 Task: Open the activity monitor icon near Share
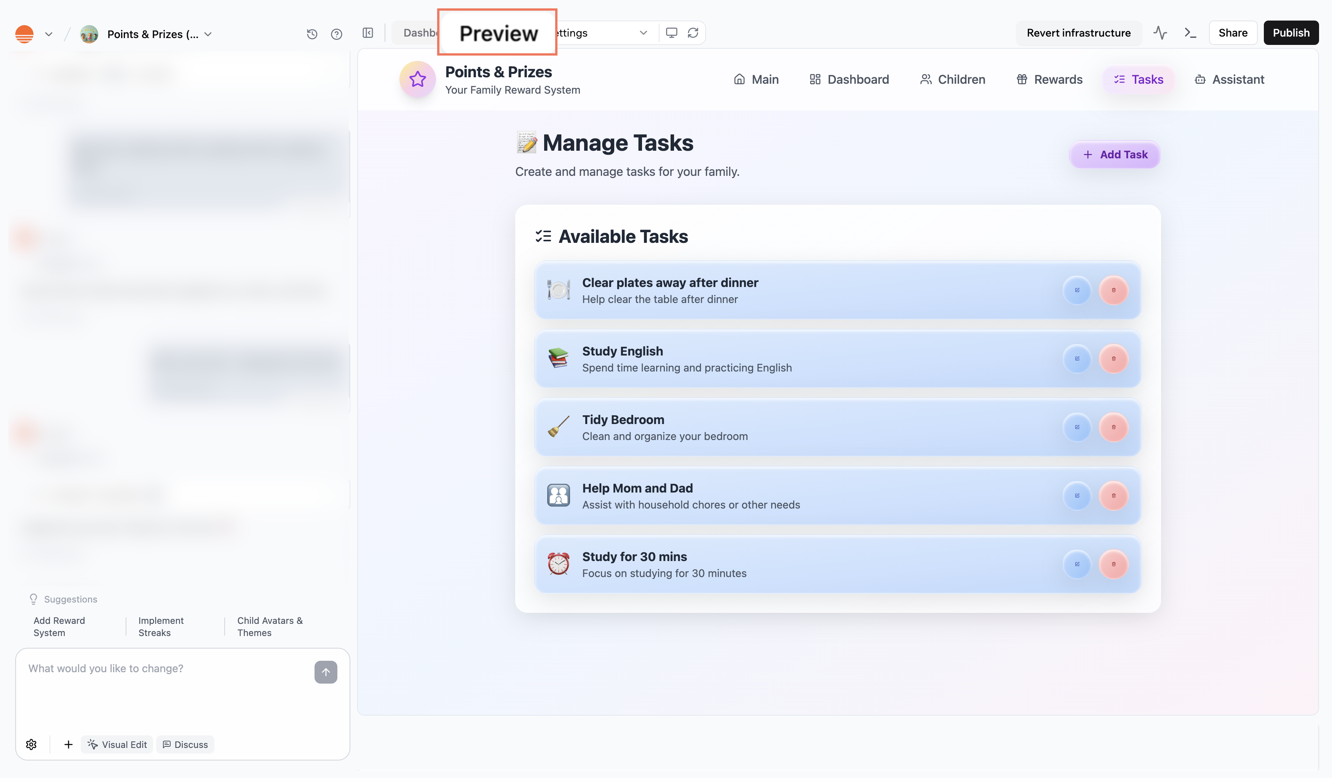point(1160,32)
